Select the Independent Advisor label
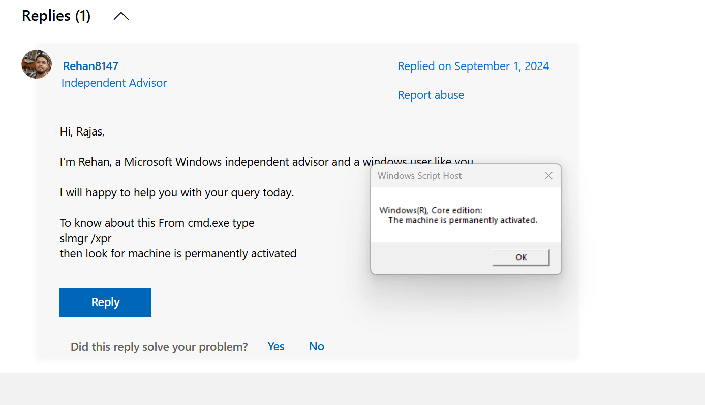 click(x=114, y=83)
